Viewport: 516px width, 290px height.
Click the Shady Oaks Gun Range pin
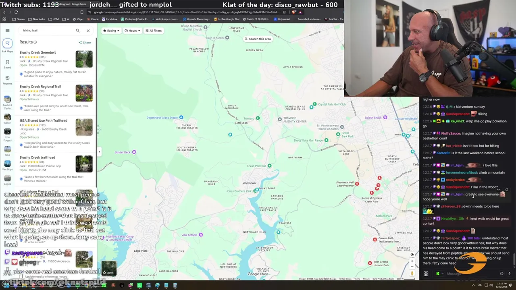[326, 140]
